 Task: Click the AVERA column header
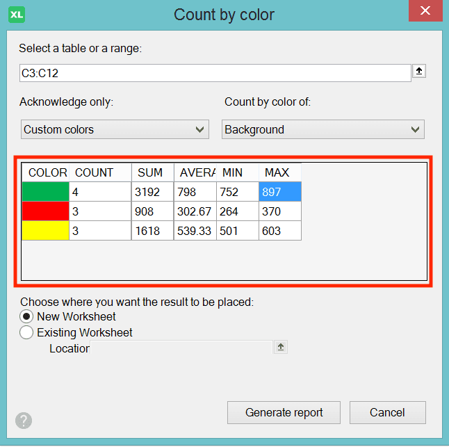[195, 172]
